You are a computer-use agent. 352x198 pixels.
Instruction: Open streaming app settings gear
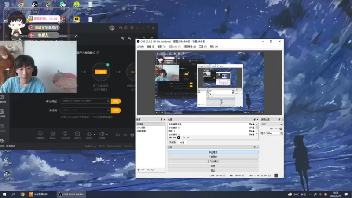coord(132,135)
